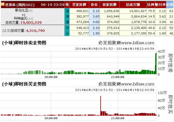Click date range text of sell-order chart
This screenshot has height=122, width=174.
click(x=114, y=49)
